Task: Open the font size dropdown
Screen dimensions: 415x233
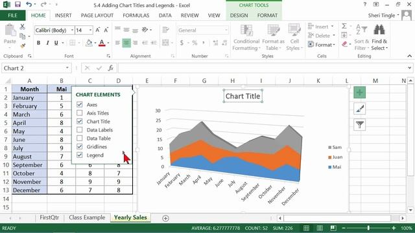Action: click(x=91, y=30)
